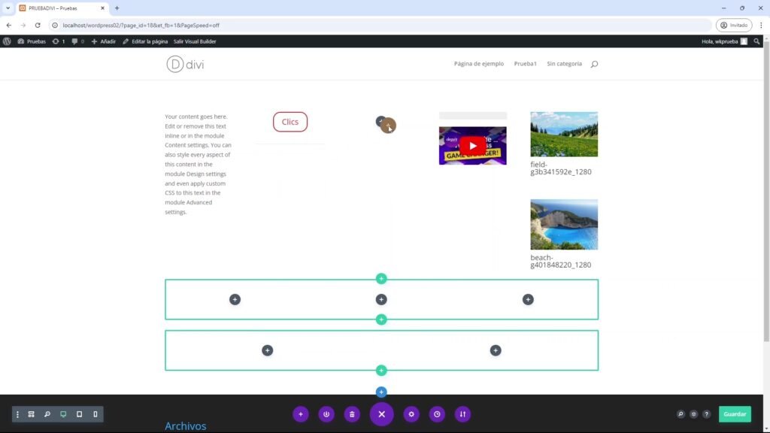Screen dimensions: 770x433
Task: Play the YouTube video thumbnail
Action: pos(473,146)
